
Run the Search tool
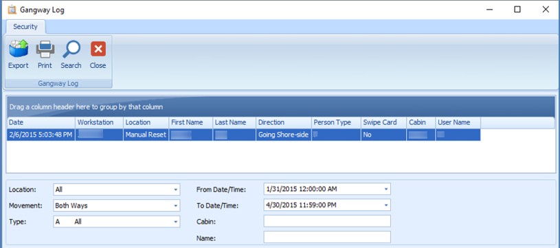point(71,54)
